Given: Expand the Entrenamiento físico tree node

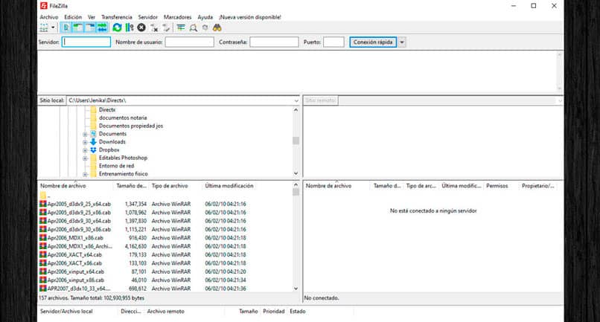Looking at the screenshot, I should point(85,174).
